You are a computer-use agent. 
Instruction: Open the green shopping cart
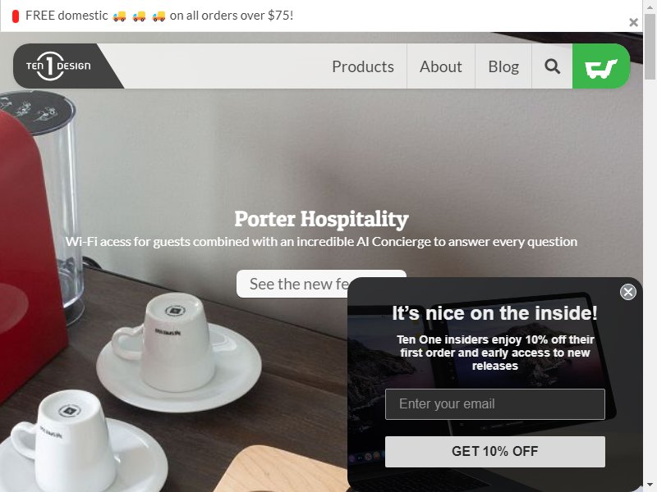pos(601,66)
